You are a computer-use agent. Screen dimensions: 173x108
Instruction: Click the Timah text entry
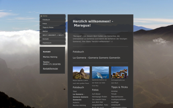[x=114, y=94]
